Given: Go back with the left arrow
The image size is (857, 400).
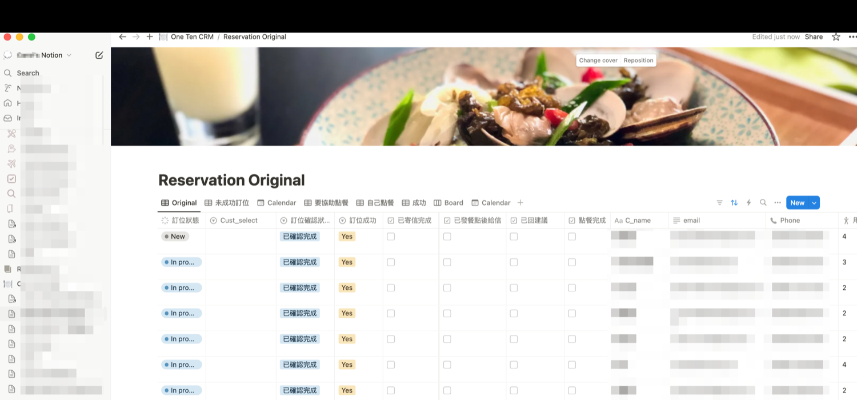Looking at the screenshot, I should [122, 37].
